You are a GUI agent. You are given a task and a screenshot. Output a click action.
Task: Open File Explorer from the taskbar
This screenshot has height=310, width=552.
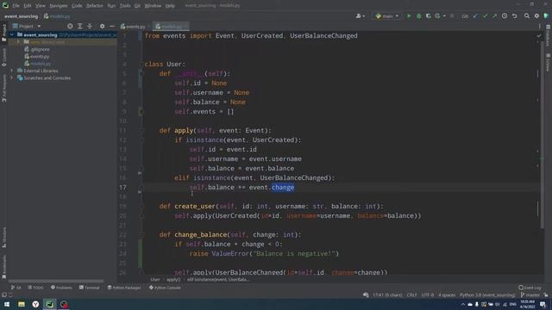click(x=22, y=304)
